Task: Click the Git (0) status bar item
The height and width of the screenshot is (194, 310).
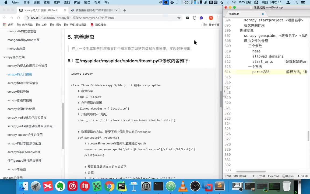Action: pyautogui.click(x=302, y=176)
